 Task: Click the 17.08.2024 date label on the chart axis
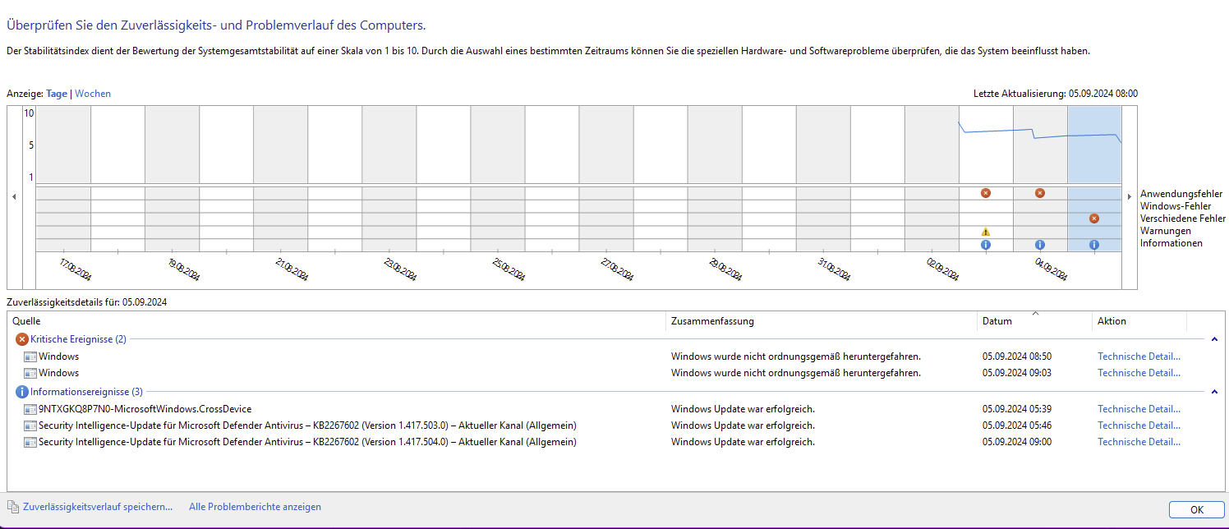point(75,269)
